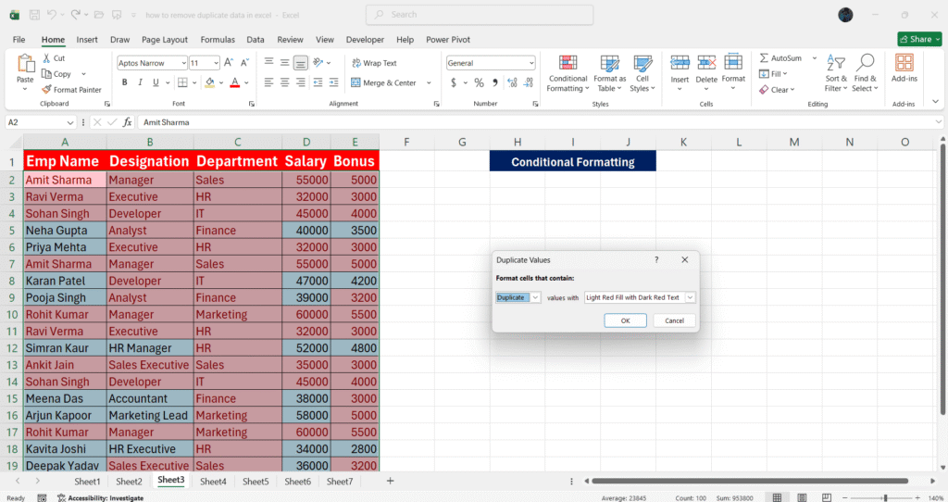The image size is (948, 502).
Task: Apply Comma Style format
Action: click(495, 82)
